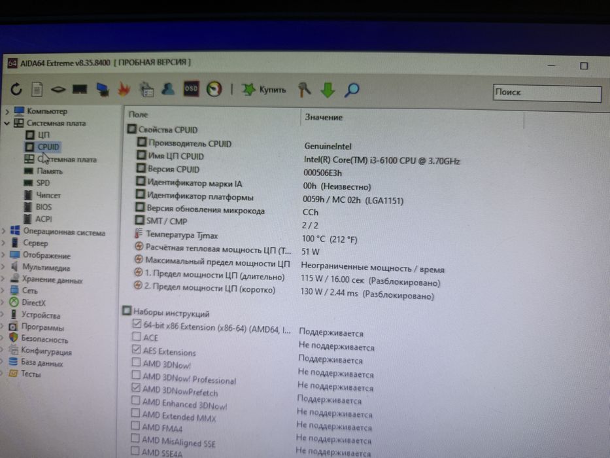Screen dimensions: 610x458
Task: Open preferences wrench icon
Action: 305,90
